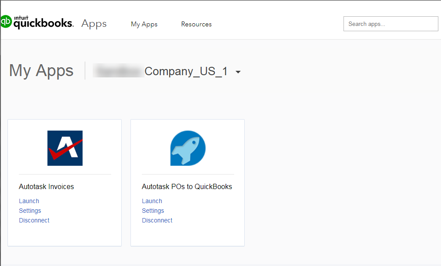Focus the Search apps input field
441x266 pixels.
click(x=390, y=24)
